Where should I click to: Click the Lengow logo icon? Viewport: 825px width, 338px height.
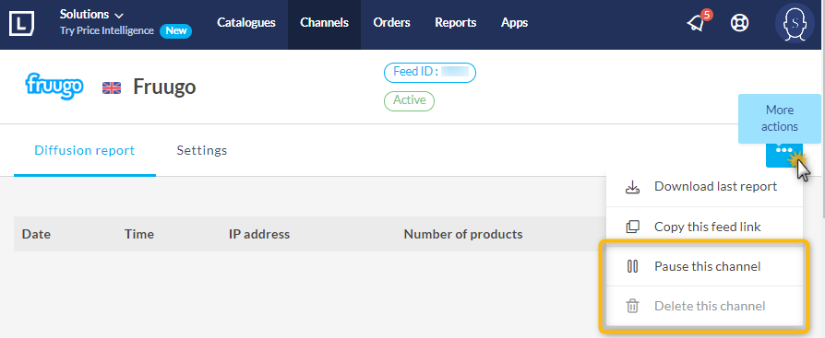21,23
